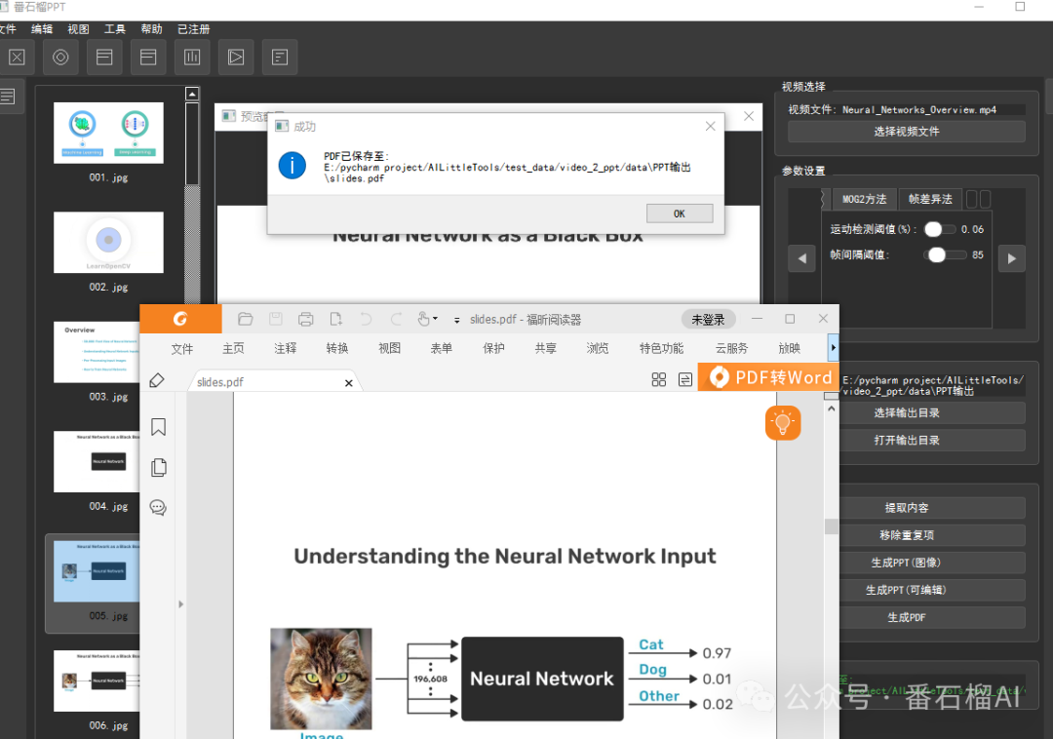
Task: Adjust 运动检测阈值 slider
Action: coord(940,229)
